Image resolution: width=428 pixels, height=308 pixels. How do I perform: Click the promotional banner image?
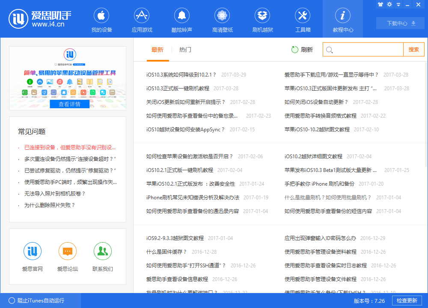pos(68,78)
